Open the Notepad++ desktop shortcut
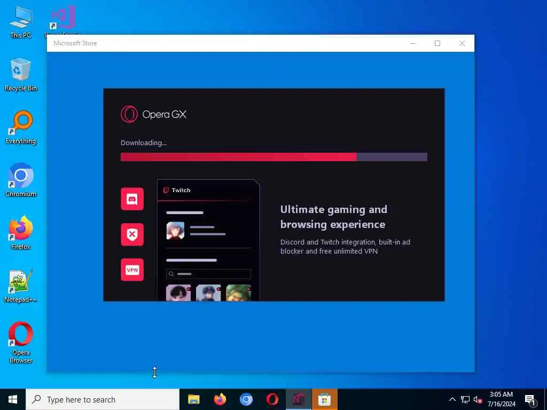The width and height of the screenshot is (547, 410). 21,286
